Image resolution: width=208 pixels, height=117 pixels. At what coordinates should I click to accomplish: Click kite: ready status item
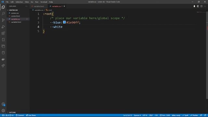click(176, 115)
